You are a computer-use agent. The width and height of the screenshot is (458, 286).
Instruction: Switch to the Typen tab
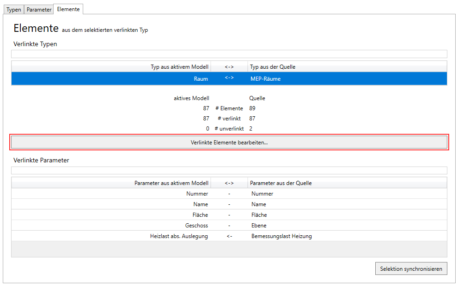pyautogui.click(x=13, y=10)
